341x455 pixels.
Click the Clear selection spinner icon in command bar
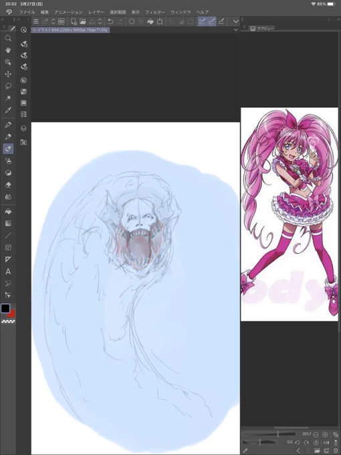coord(132,21)
